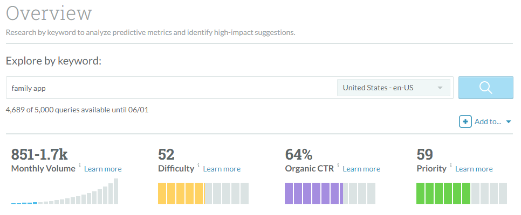Click the info icon next to Organic CTR
Image resolution: width=521 pixels, height=215 pixels.
click(x=338, y=166)
